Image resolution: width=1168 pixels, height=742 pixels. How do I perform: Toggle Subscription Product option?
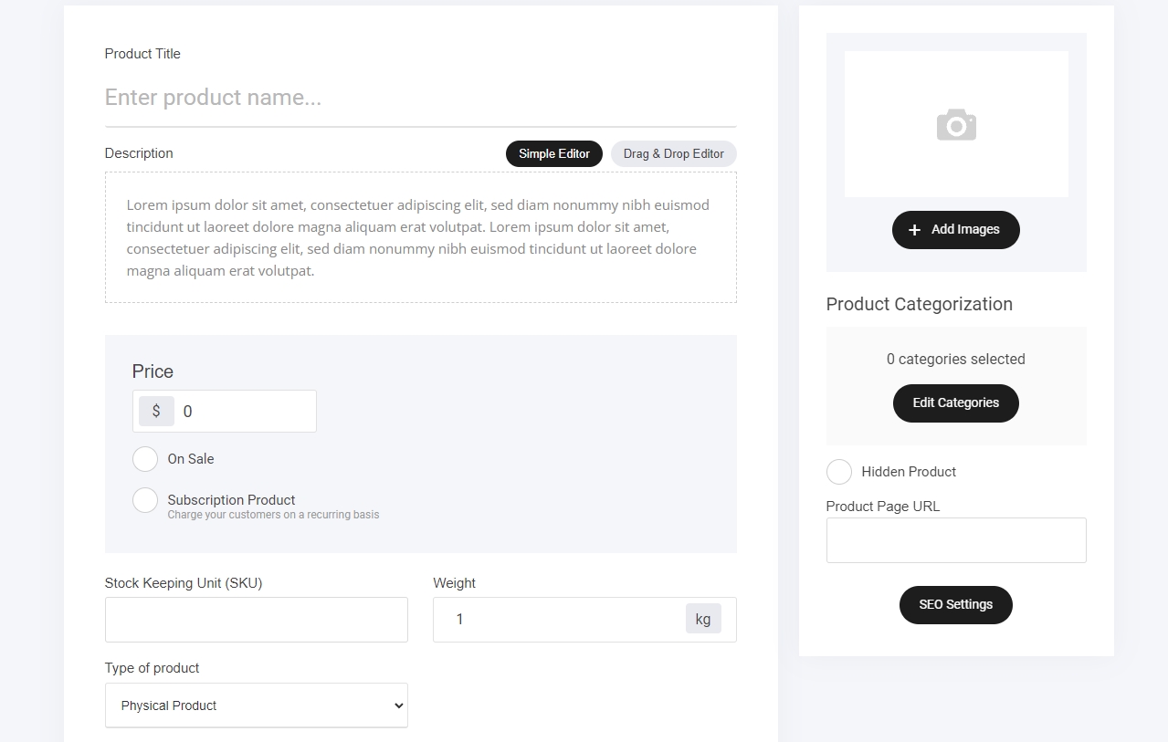pos(145,500)
